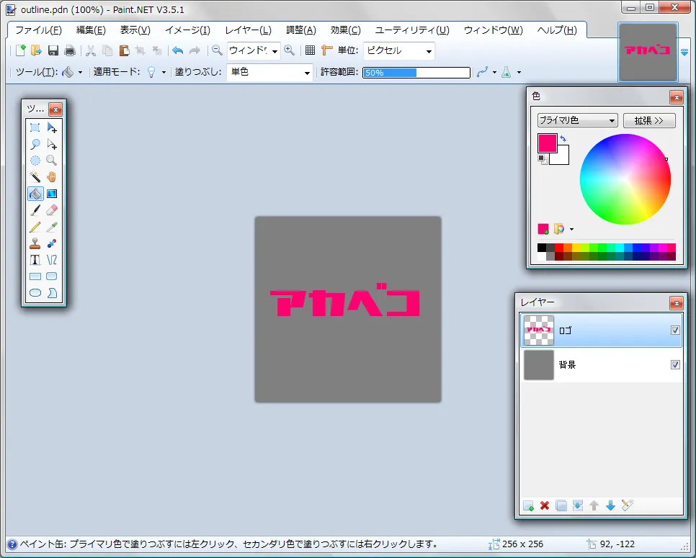
Task: Select the Text tool
Action: [x=35, y=260]
